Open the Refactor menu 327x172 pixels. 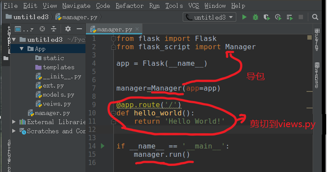(x=129, y=6)
